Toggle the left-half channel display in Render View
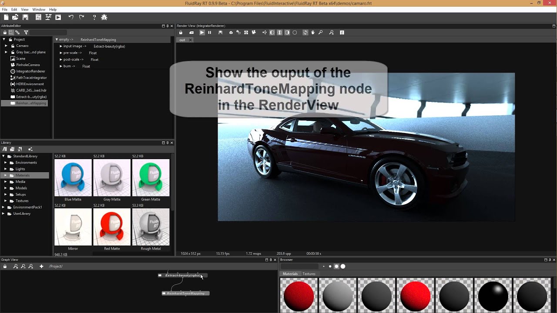Image resolution: width=557 pixels, height=313 pixels. (x=272, y=33)
